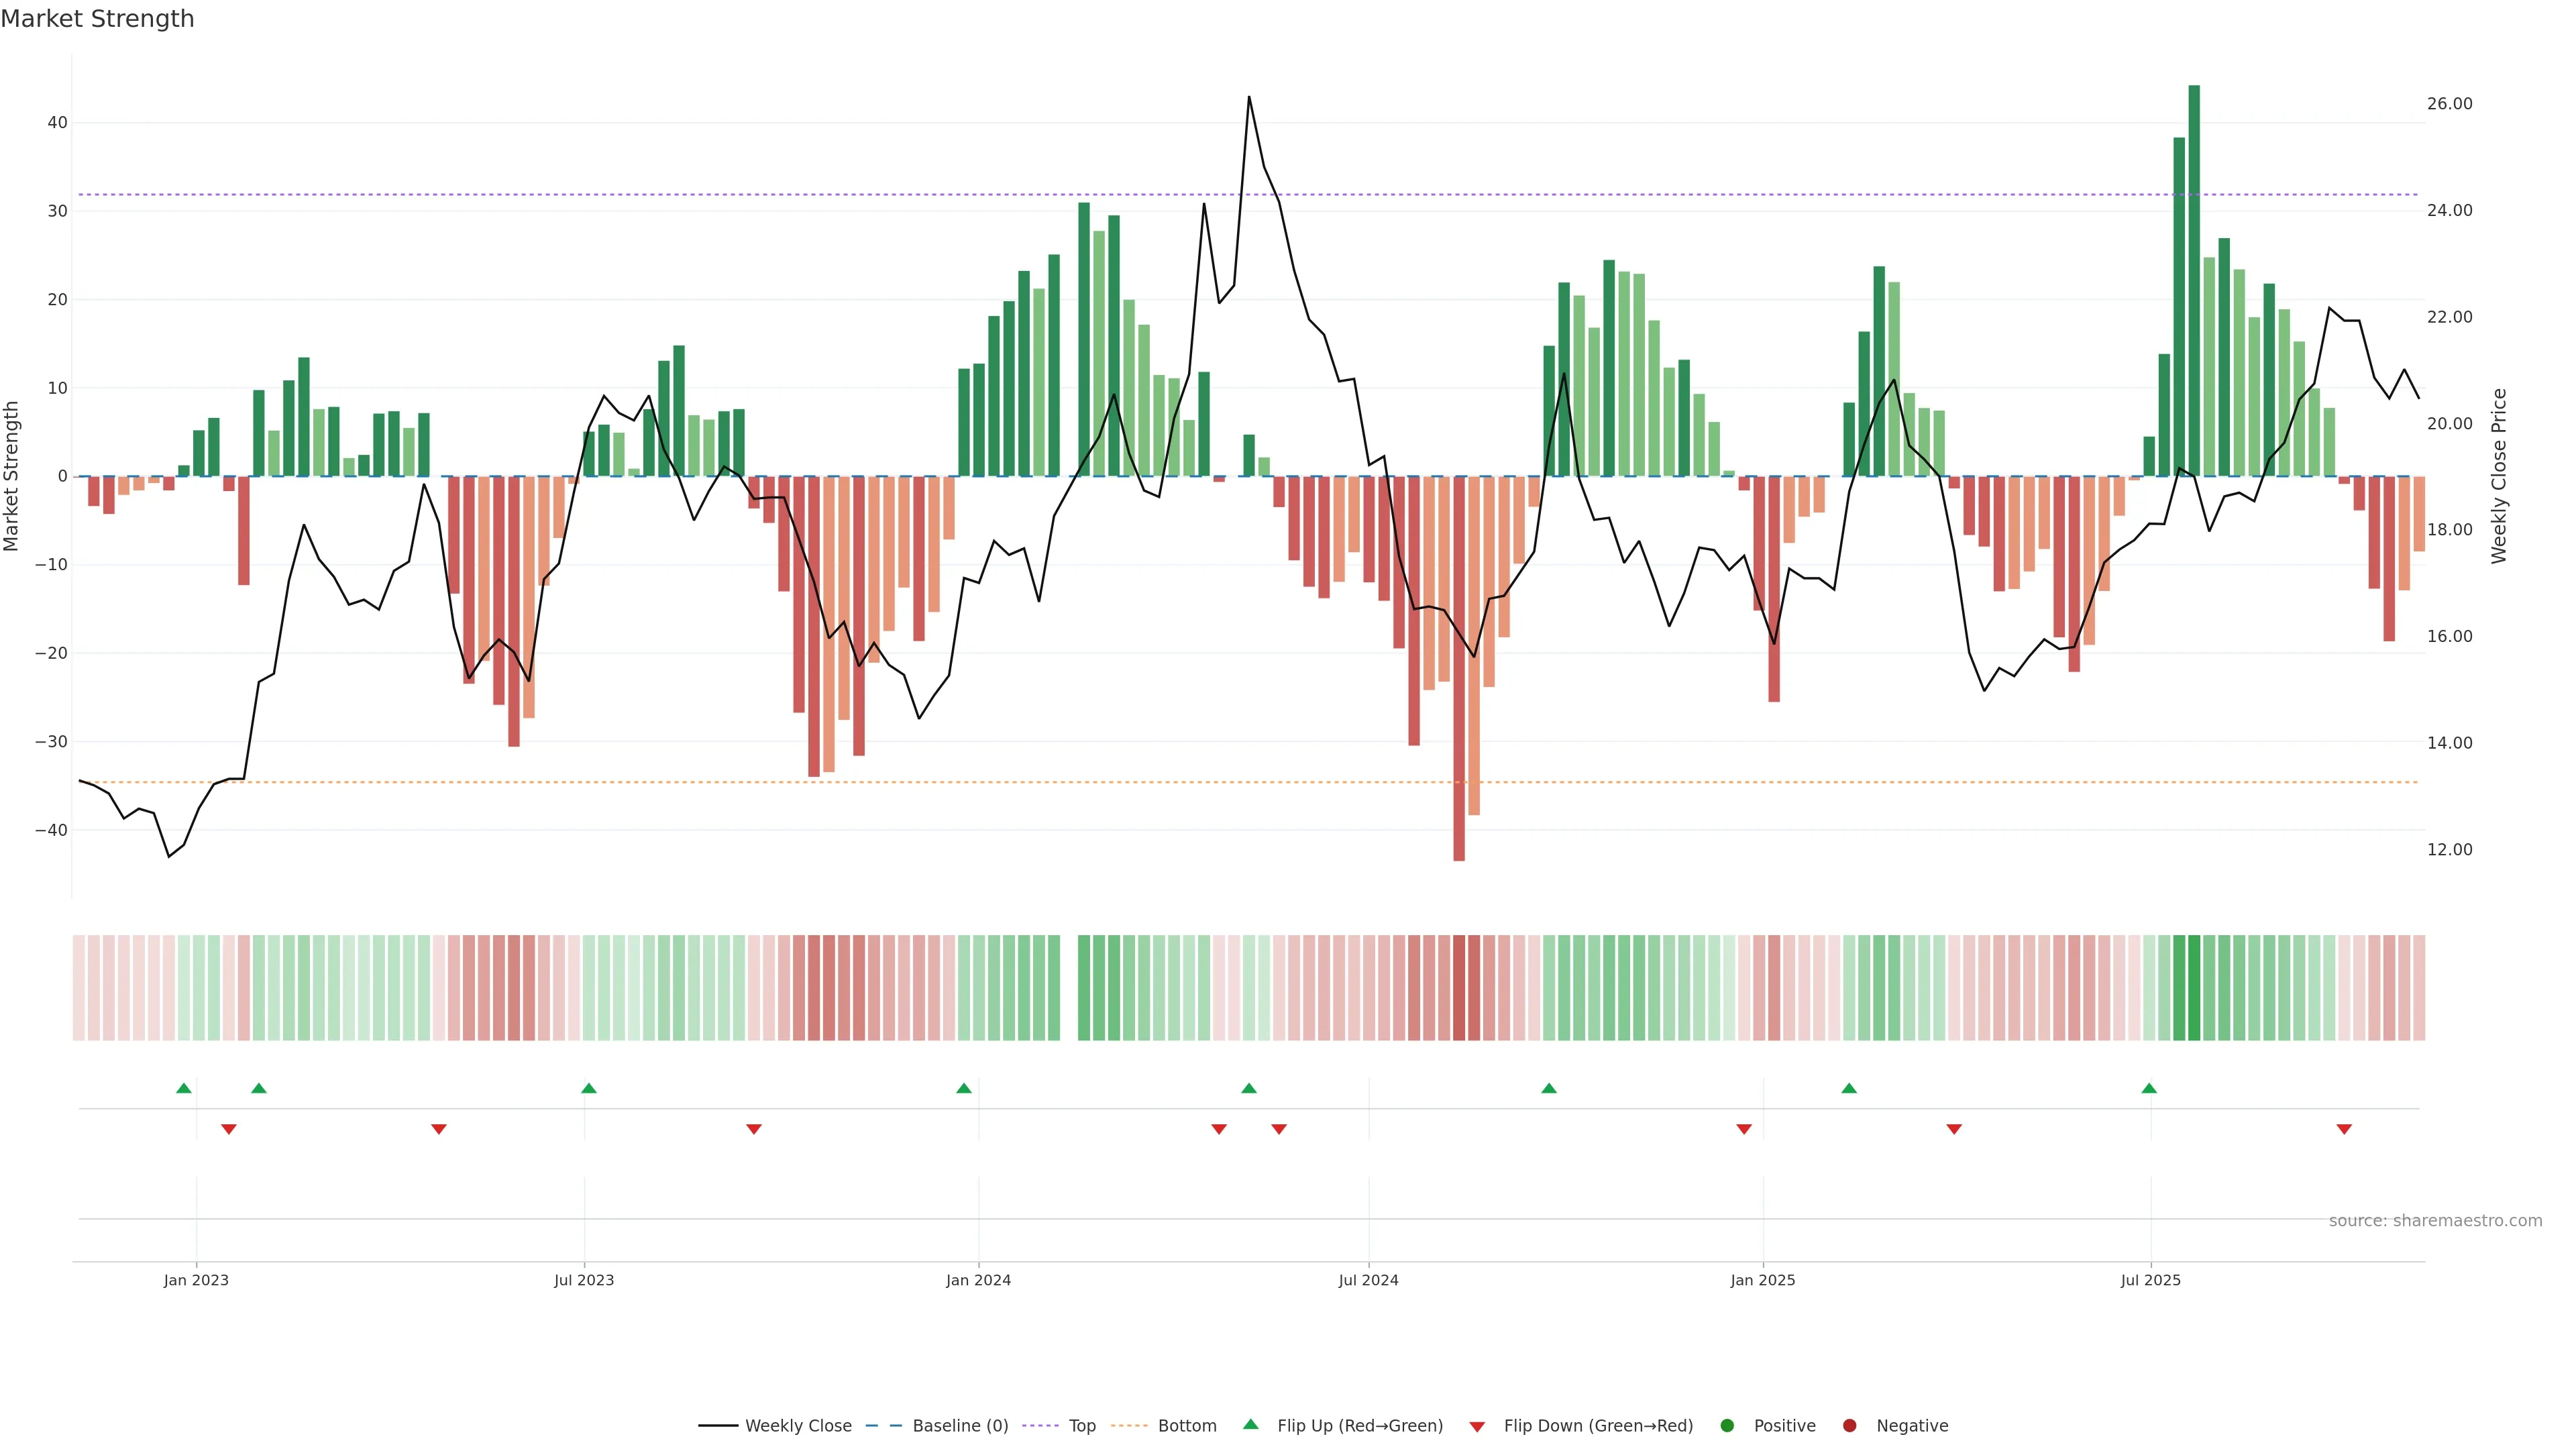2576x1449 pixels.
Task: Click the red flip-down triangle just before Jan 2025
Action: coord(1744,1129)
